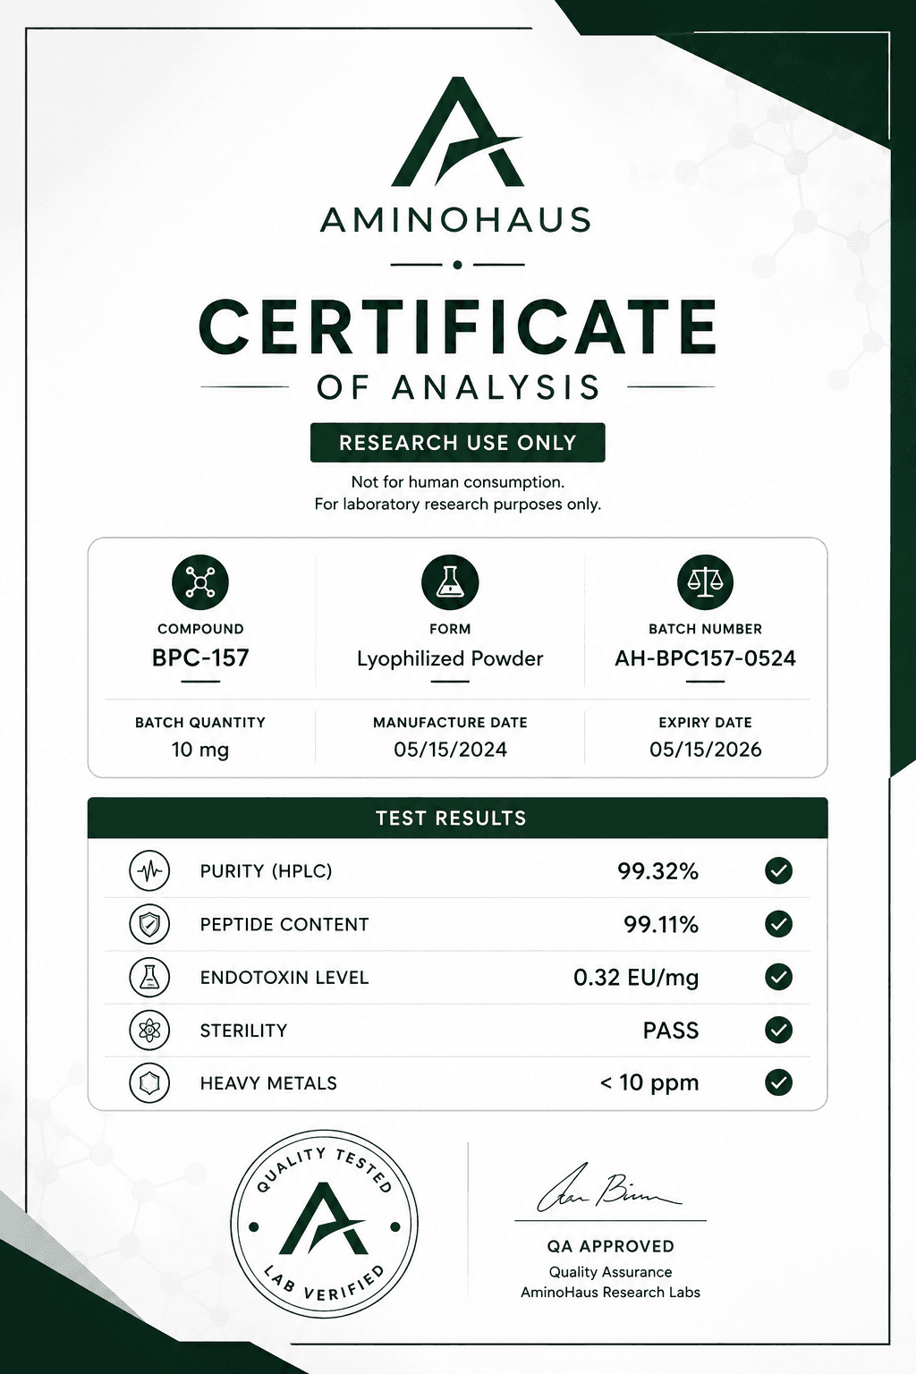This screenshot has width=916, height=1374.
Task: Click the compound value BPC-157
Action: (200, 658)
